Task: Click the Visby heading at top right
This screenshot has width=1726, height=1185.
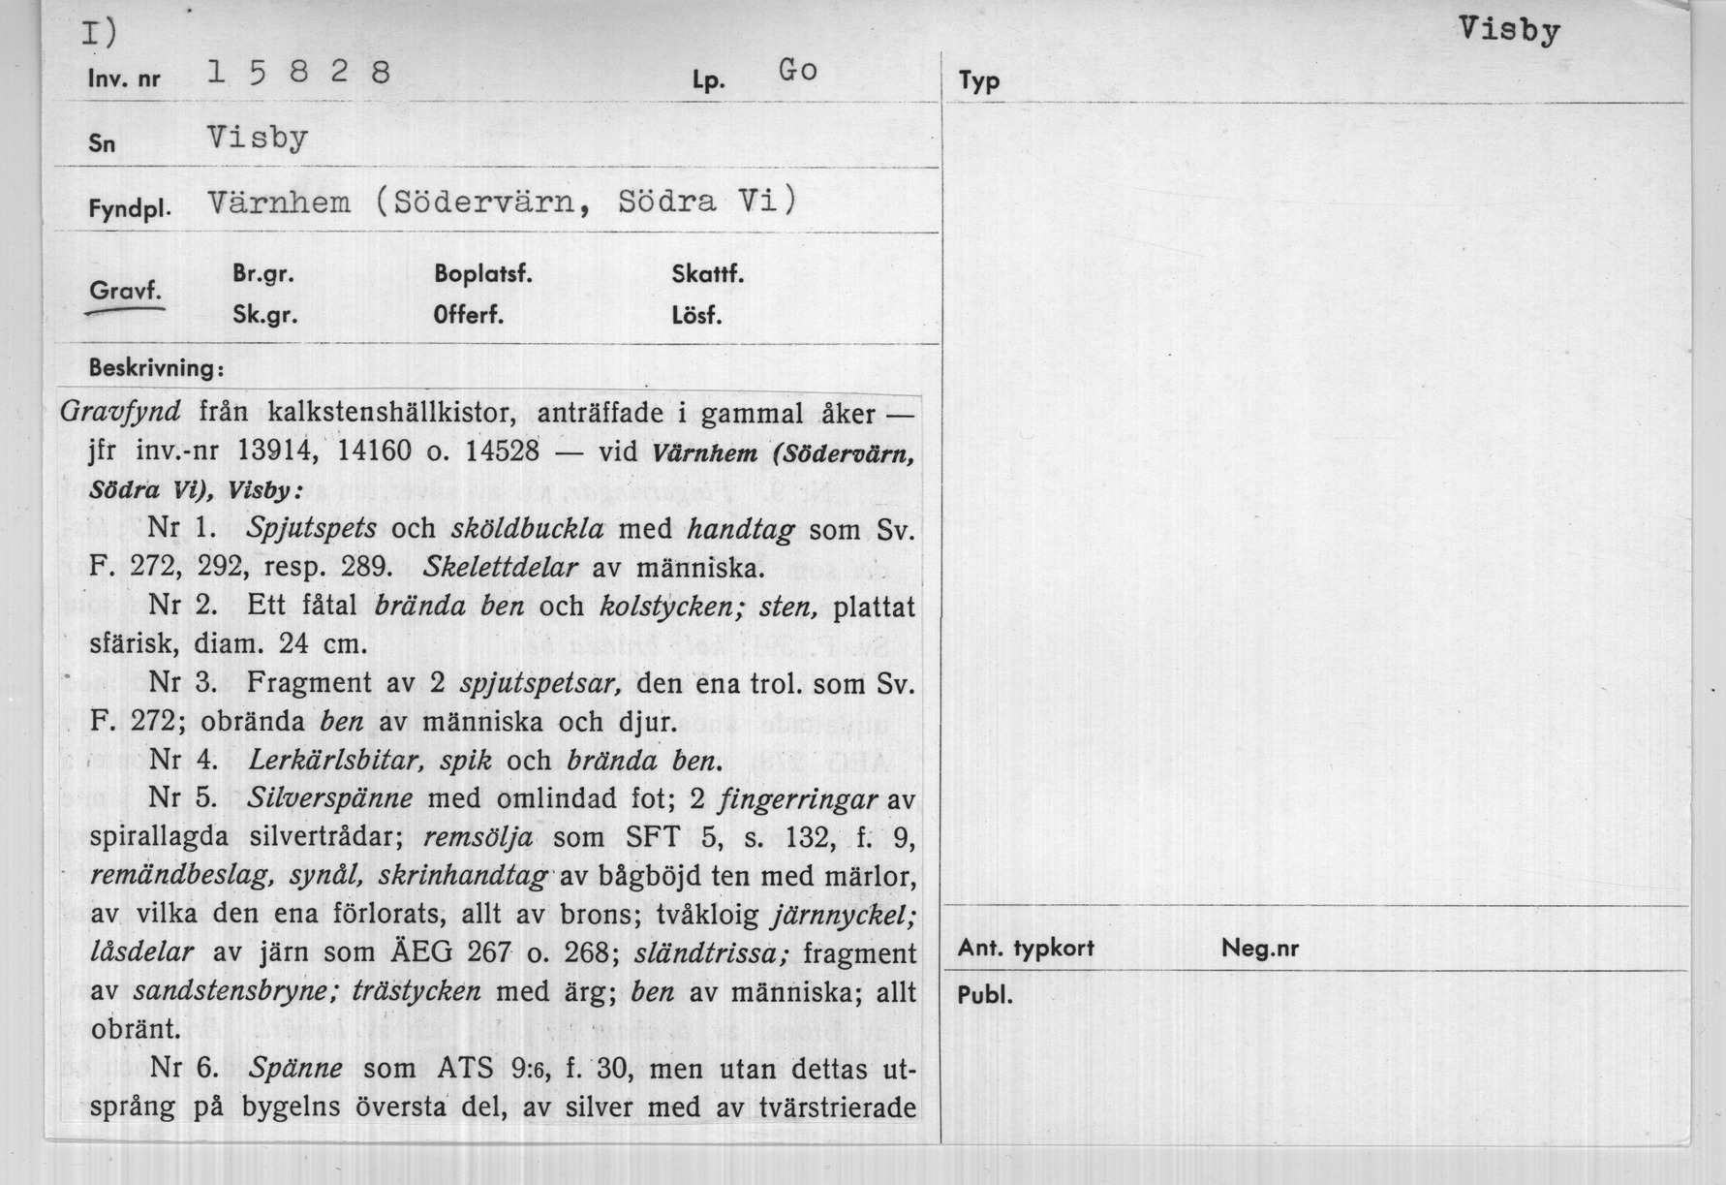Action: (1509, 31)
